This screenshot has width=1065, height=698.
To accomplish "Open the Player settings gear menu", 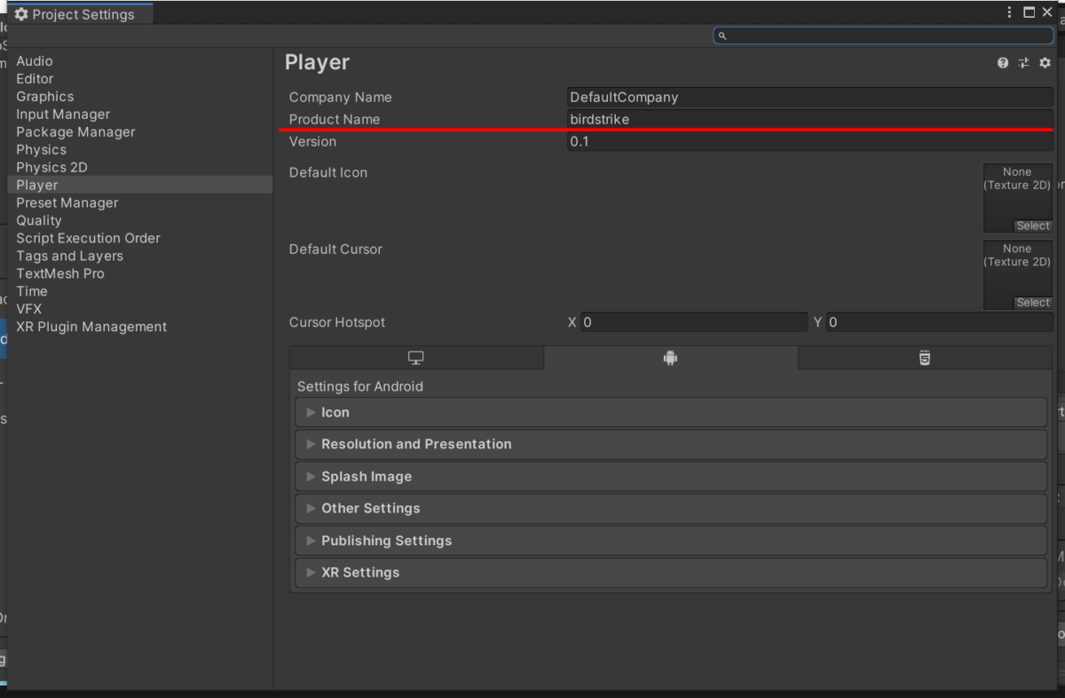I will click(x=1045, y=63).
